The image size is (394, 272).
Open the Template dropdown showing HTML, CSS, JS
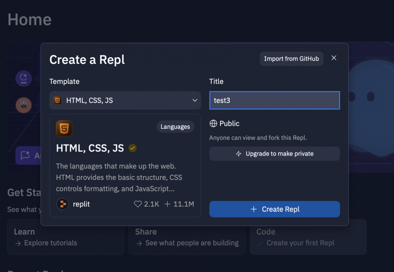125,100
